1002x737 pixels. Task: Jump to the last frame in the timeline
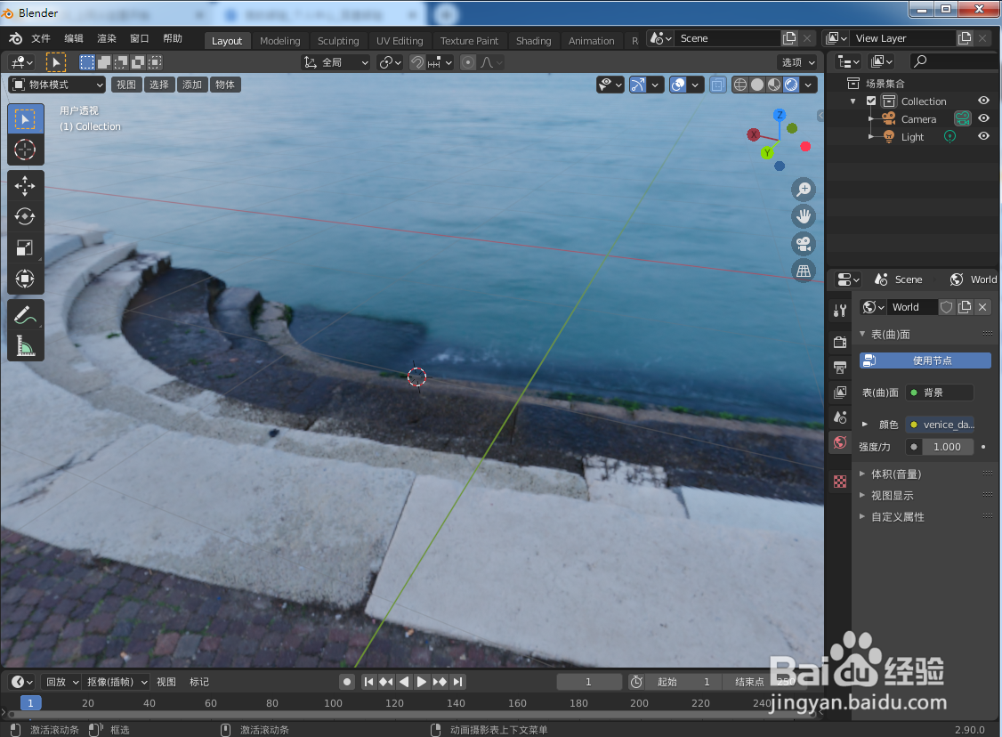(457, 682)
